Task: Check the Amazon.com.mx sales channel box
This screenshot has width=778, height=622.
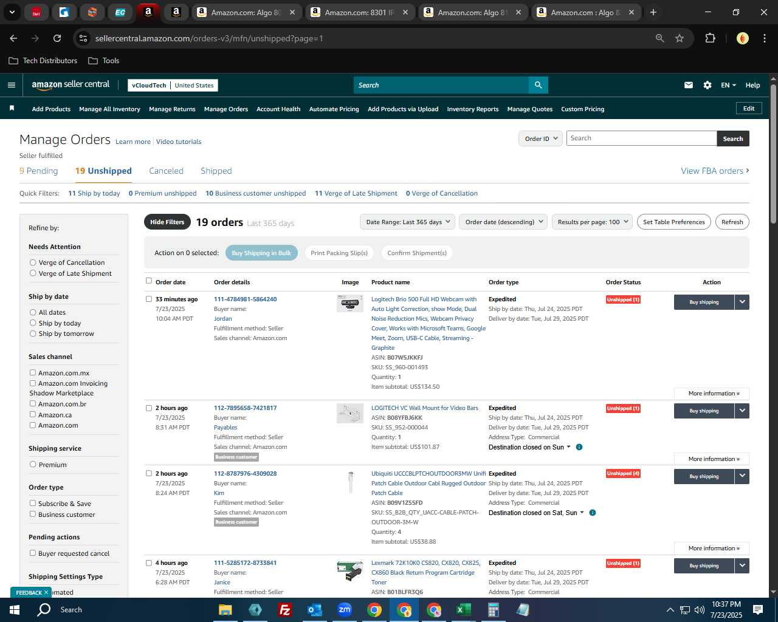Action: click(x=33, y=373)
